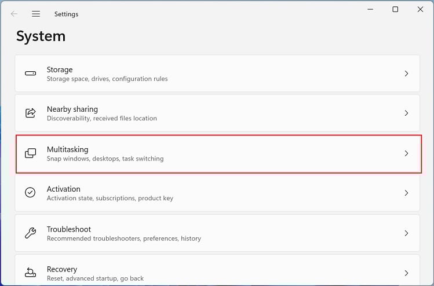Click the Recovery icon
Screen dimensions: 434x286
[30, 273]
